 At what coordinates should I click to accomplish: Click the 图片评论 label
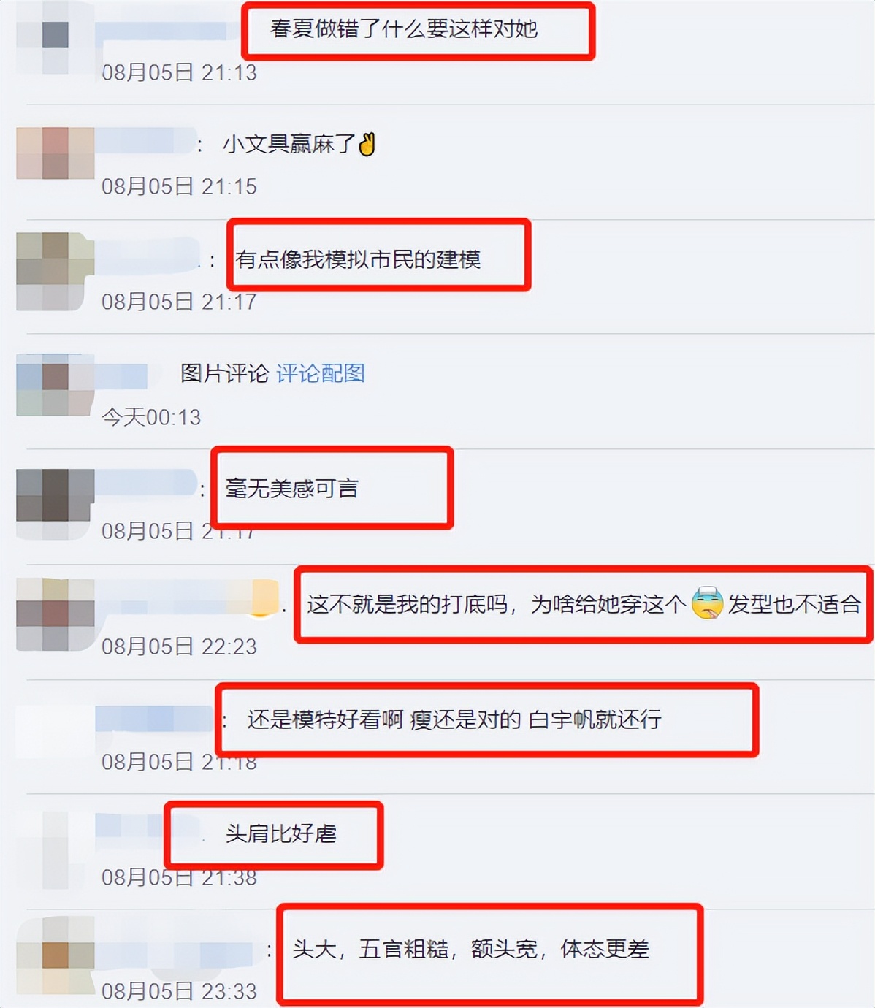tap(224, 373)
